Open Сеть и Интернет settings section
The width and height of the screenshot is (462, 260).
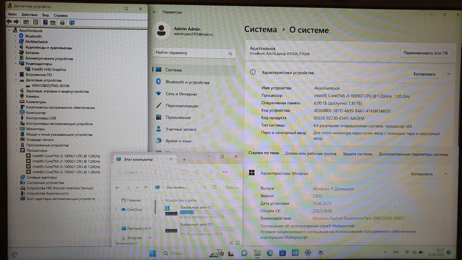point(181,94)
